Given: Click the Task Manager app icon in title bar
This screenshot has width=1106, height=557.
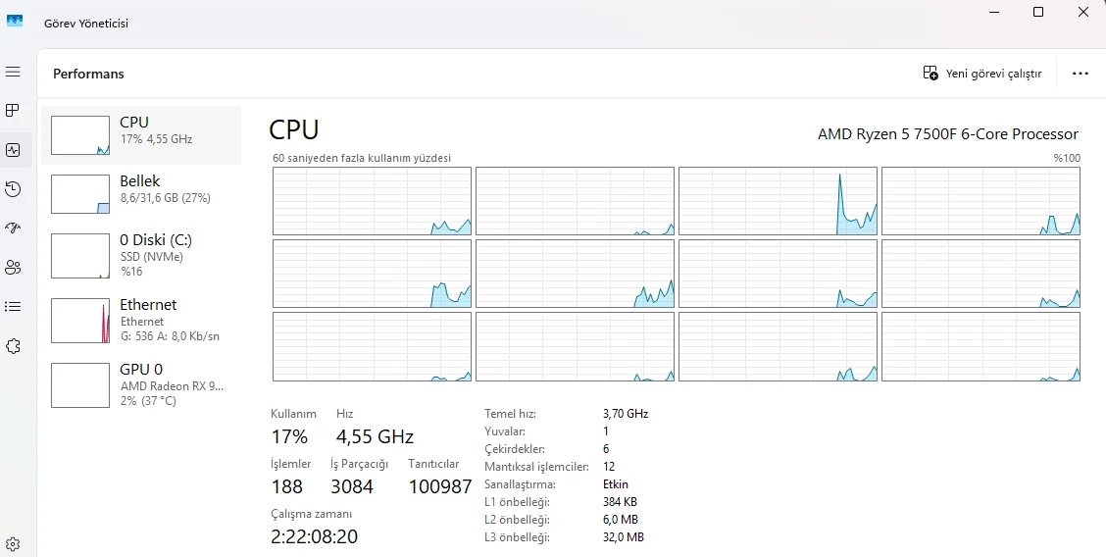Looking at the screenshot, I should point(15,22).
